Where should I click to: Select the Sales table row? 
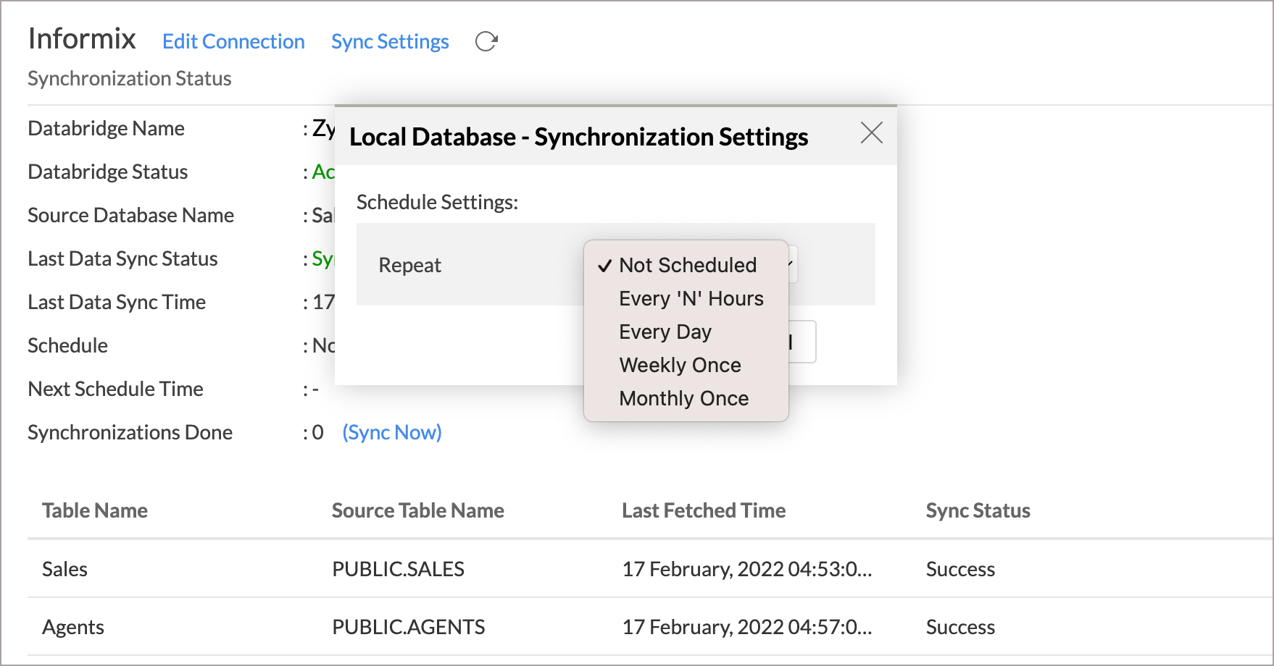(x=64, y=569)
